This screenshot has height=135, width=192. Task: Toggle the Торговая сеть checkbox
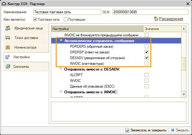coord(35,19)
